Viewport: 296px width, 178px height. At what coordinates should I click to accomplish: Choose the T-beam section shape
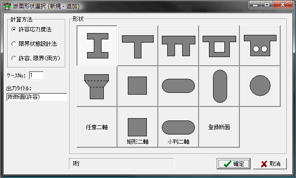point(138,46)
